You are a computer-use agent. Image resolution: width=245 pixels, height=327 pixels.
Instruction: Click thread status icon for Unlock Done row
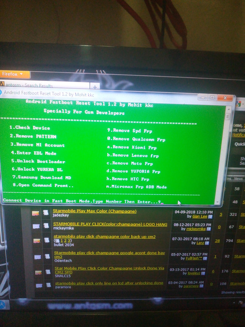[38, 273]
